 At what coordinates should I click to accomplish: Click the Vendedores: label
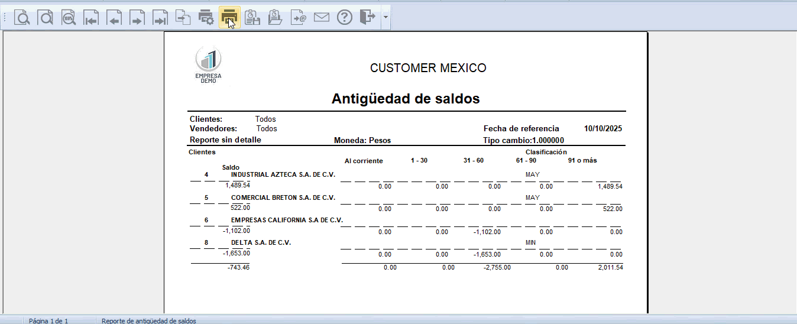(213, 128)
